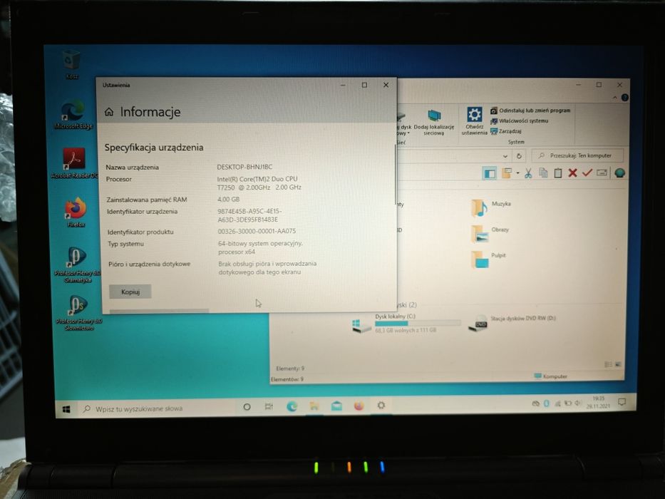Click the Rename icon in Explorer toolbar
This screenshot has height=499, width=665.
602,173
